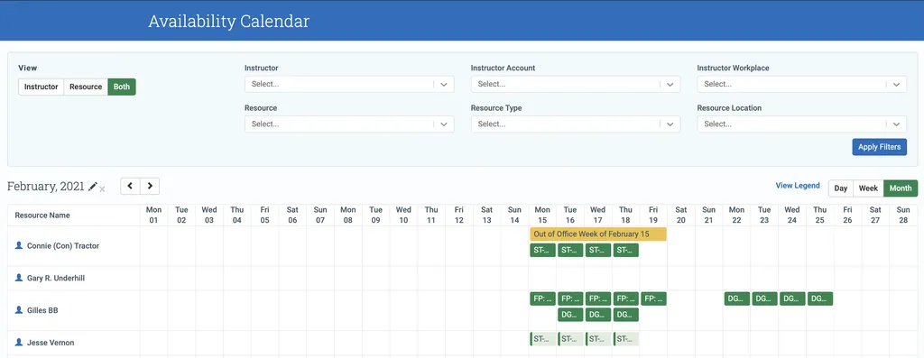Click person icon beside Jesse Vernon

(19, 342)
